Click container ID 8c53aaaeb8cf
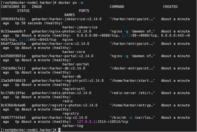 click(13, 31)
